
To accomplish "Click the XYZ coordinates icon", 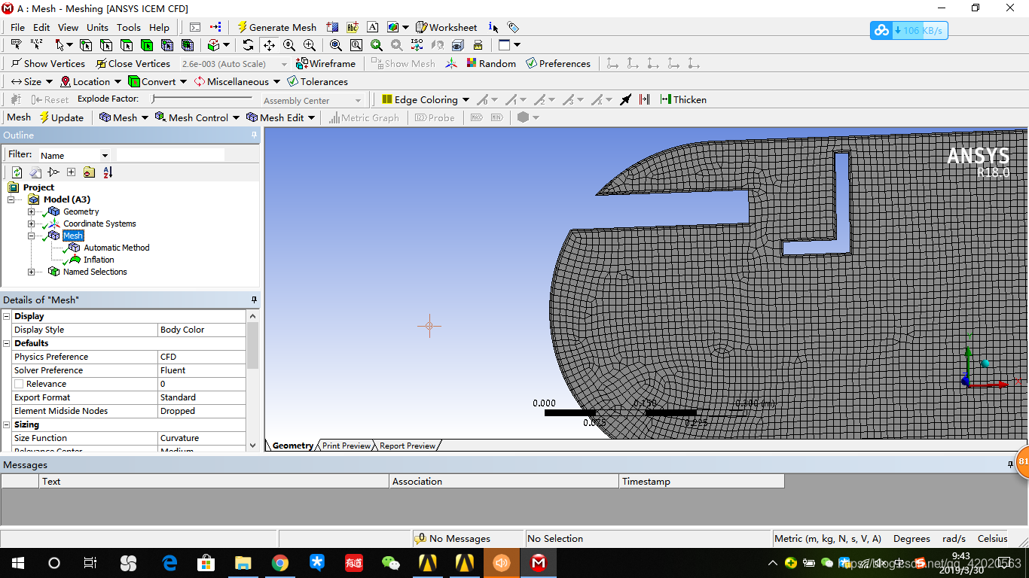I will (x=36, y=45).
